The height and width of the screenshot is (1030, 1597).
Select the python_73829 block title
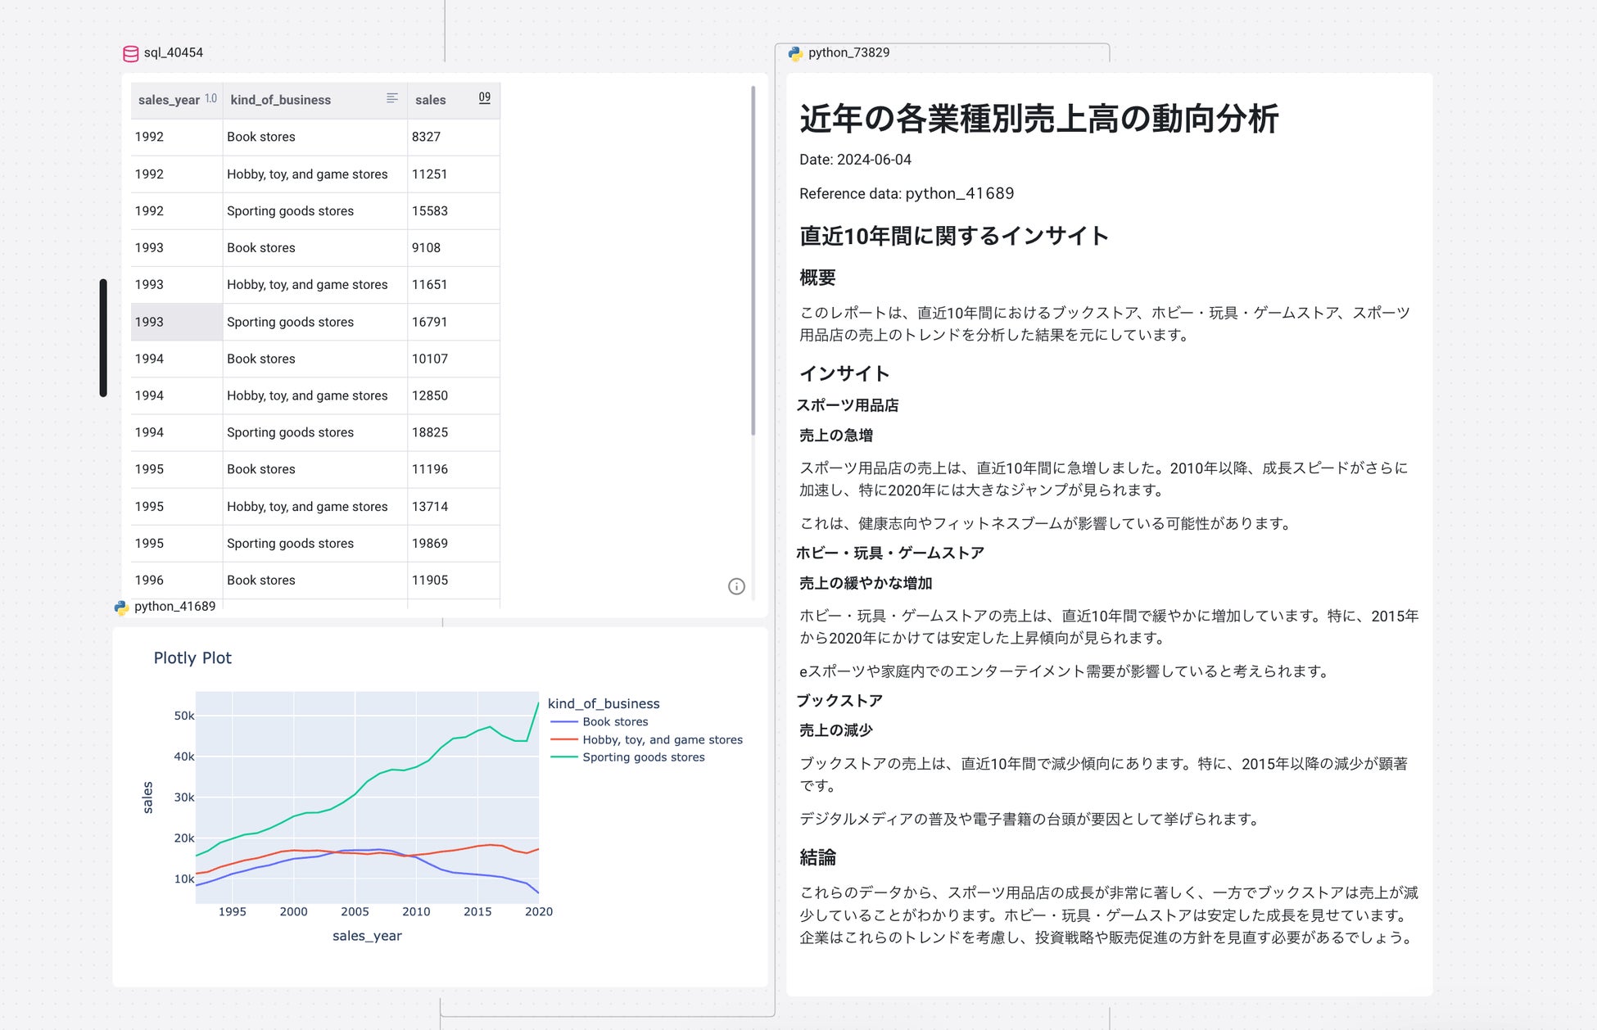click(848, 53)
